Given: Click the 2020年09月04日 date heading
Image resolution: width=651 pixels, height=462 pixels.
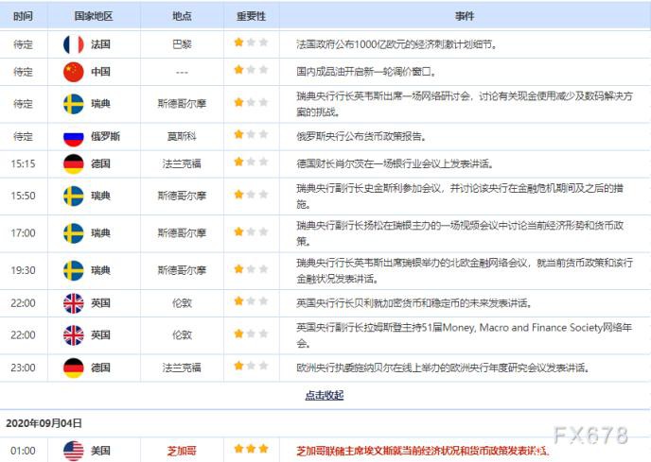Looking at the screenshot, I should click(x=44, y=423).
